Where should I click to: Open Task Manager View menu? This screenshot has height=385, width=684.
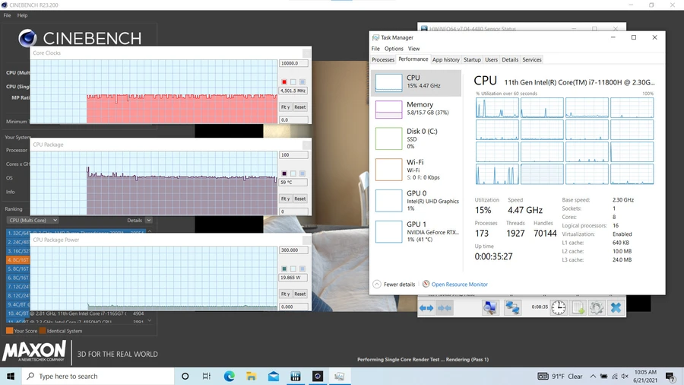414,49
